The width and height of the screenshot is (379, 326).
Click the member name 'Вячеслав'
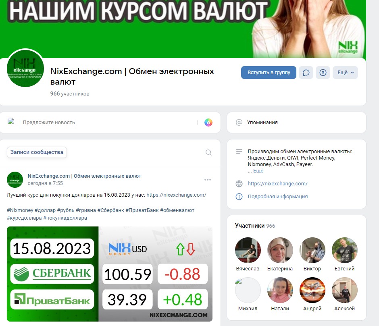248,269
